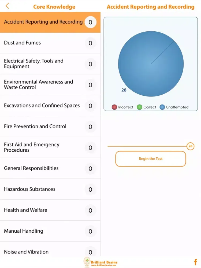The image size is (201, 268).
Task: Open Environmental Awareness and Waste Control
Action: click(x=38, y=85)
